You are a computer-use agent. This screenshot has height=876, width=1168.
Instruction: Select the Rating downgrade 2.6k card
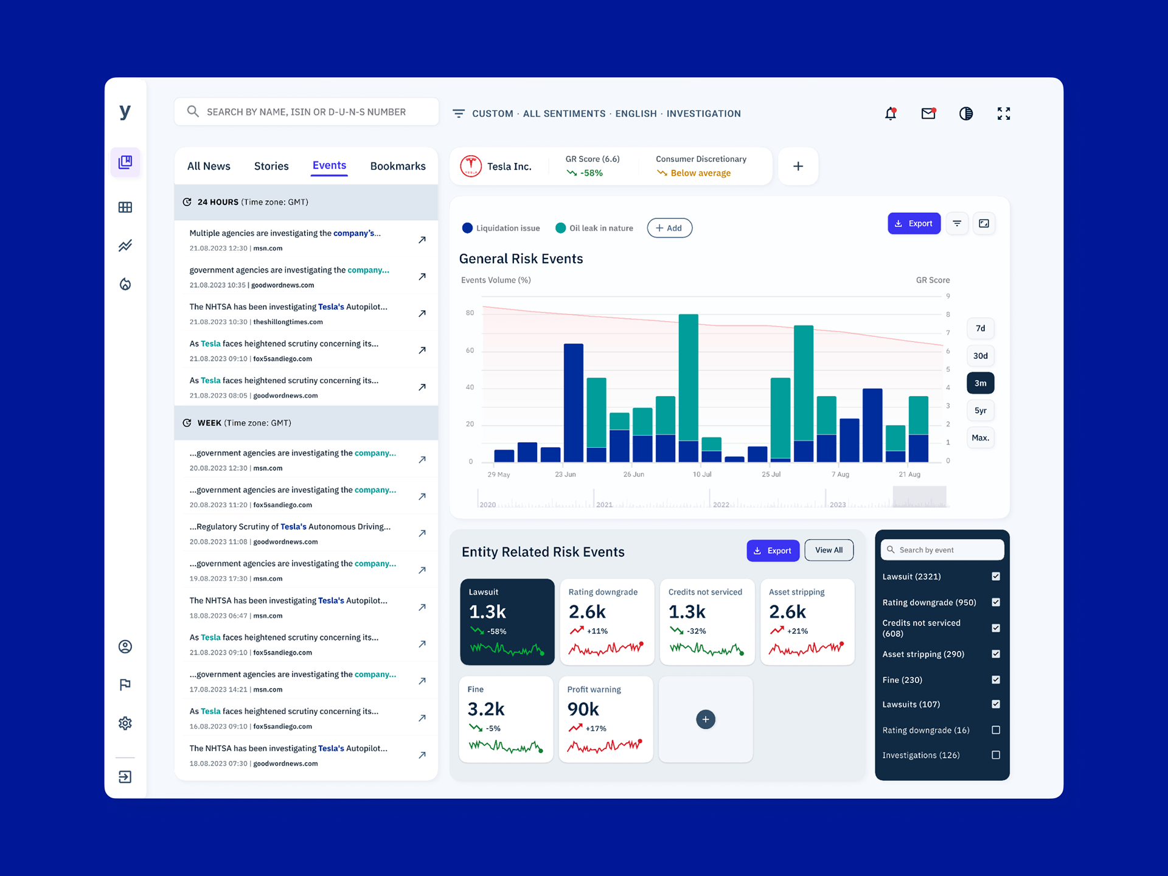[607, 622]
